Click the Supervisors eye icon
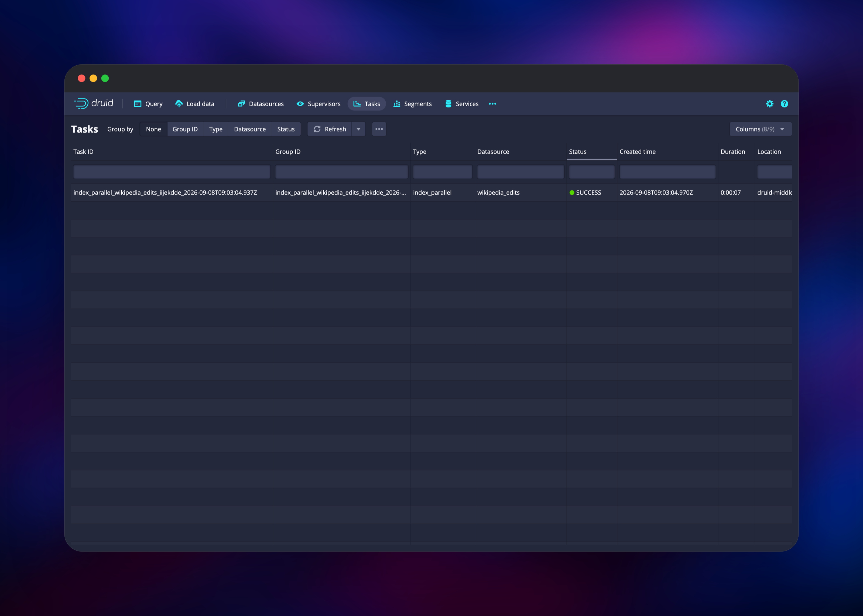This screenshot has width=863, height=616. pyautogui.click(x=300, y=104)
